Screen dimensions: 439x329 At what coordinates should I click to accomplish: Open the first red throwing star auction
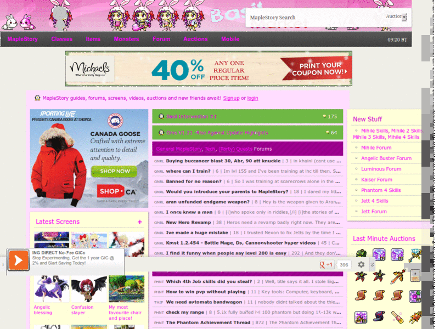pyautogui.click(x=361, y=276)
